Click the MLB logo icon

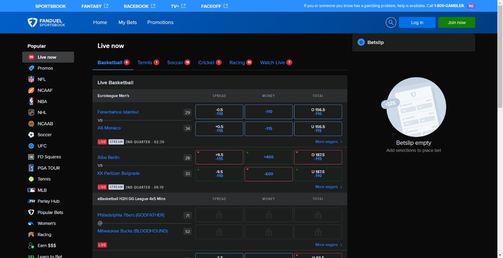tap(31, 190)
